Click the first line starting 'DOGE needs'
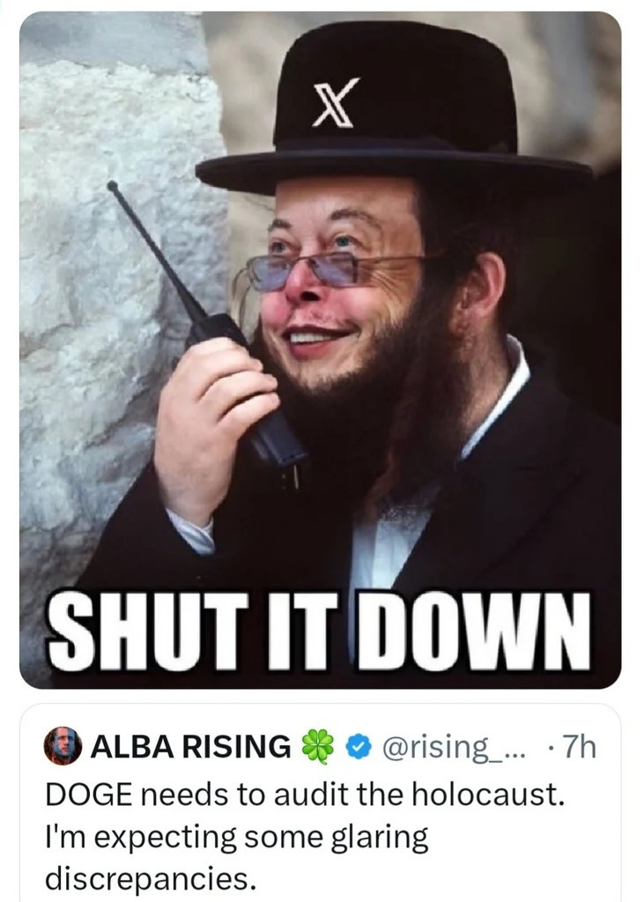 coord(305,795)
